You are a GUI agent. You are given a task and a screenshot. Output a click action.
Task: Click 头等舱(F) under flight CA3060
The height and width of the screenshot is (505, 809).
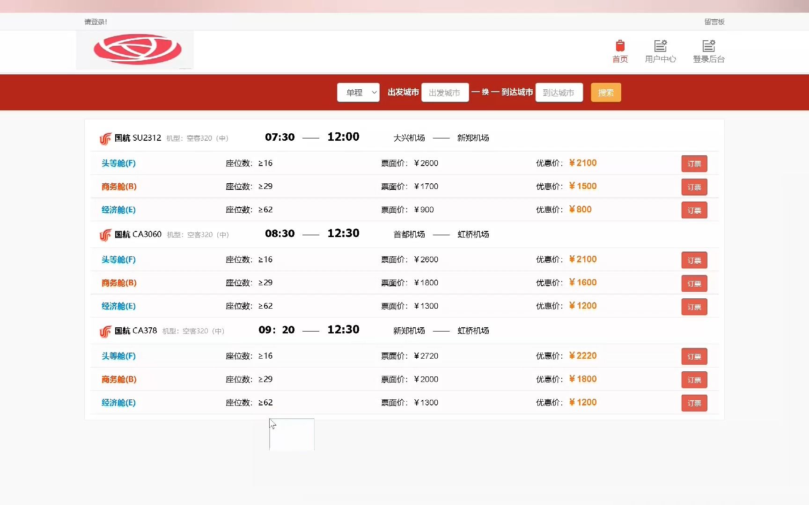(x=118, y=260)
